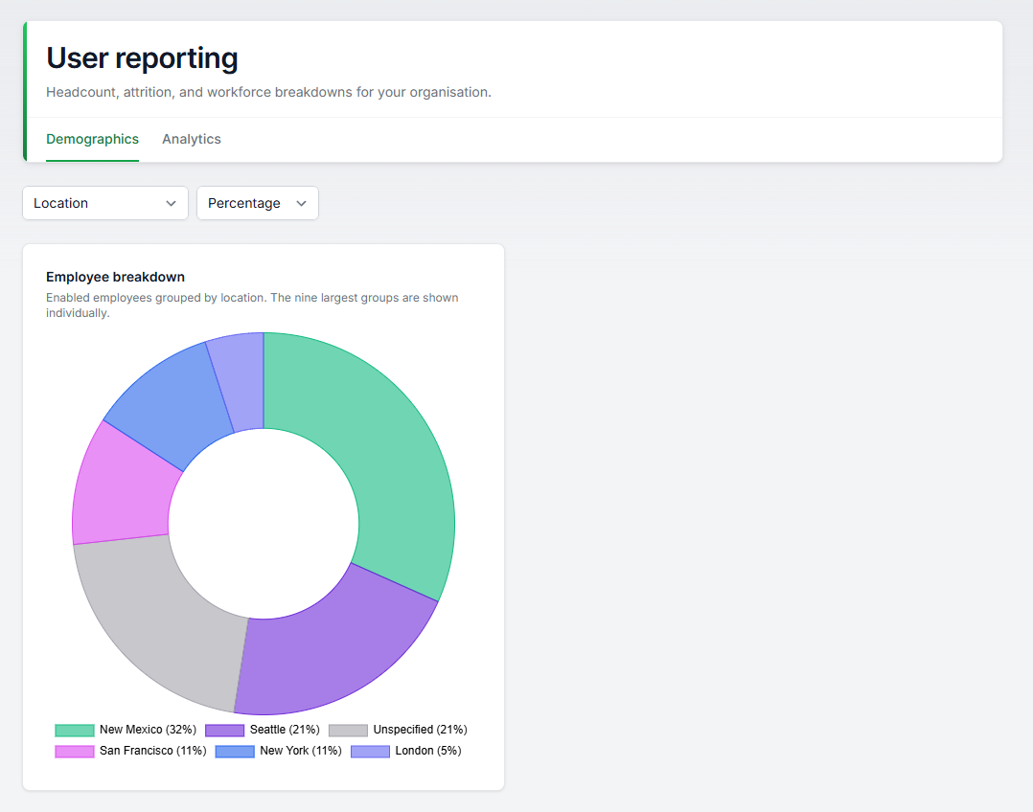The image size is (1033, 812).
Task: Open the Location grouping dropdown
Action: [x=105, y=203]
